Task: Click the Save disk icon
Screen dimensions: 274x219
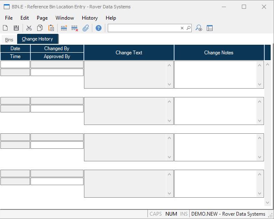Action: 16,28
